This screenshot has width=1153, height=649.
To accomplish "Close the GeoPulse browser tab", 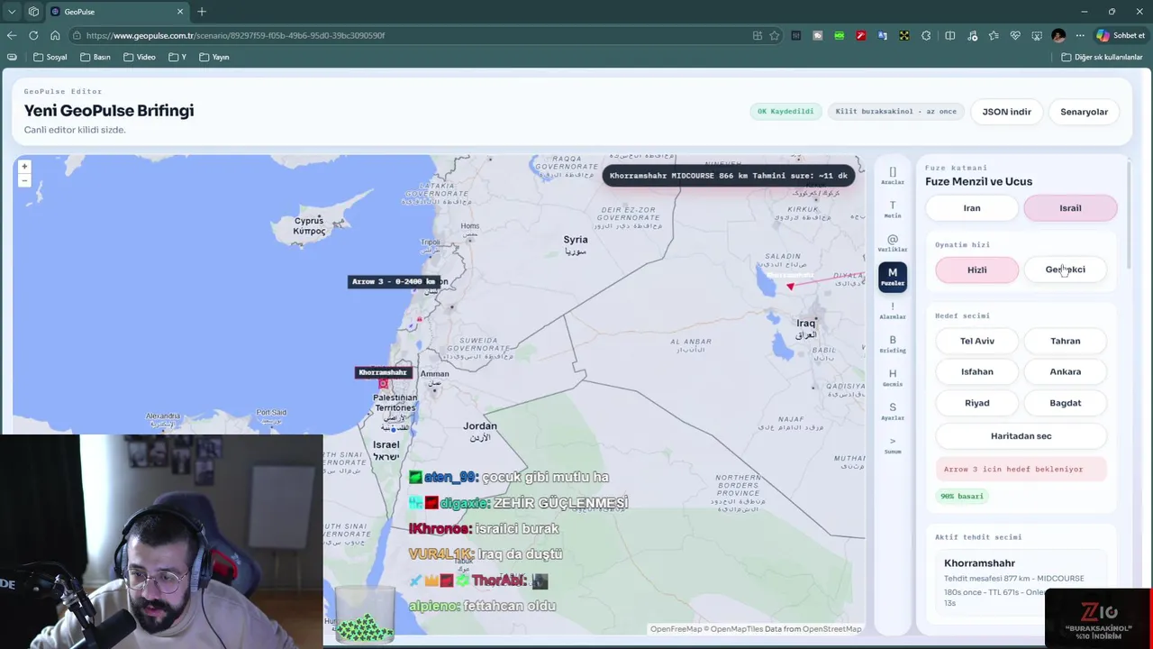I will pos(180,12).
